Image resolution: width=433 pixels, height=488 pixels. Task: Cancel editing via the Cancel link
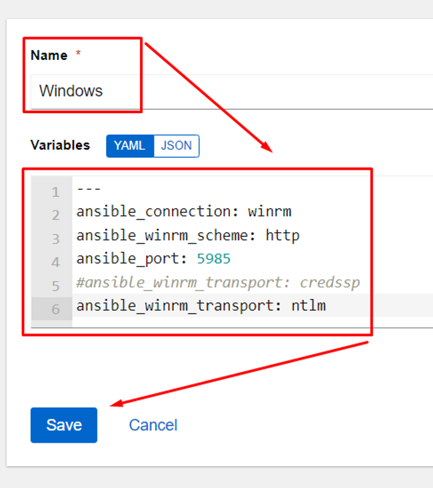click(x=153, y=425)
